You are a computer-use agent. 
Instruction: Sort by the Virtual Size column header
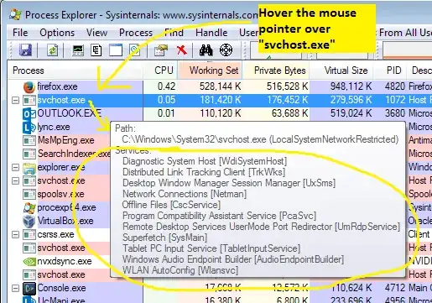click(341, 71)
